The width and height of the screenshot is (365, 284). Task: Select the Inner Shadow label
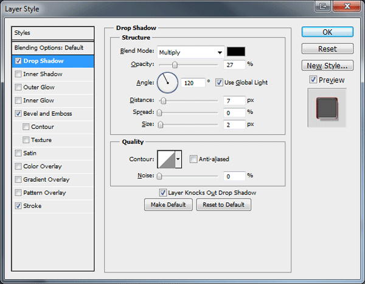pos(43,74)
